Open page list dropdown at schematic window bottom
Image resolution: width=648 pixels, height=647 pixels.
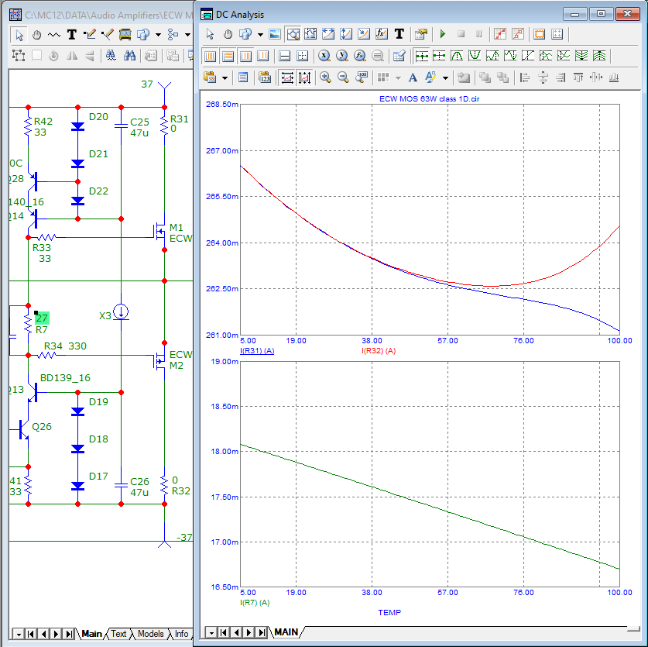click(18, 634)
